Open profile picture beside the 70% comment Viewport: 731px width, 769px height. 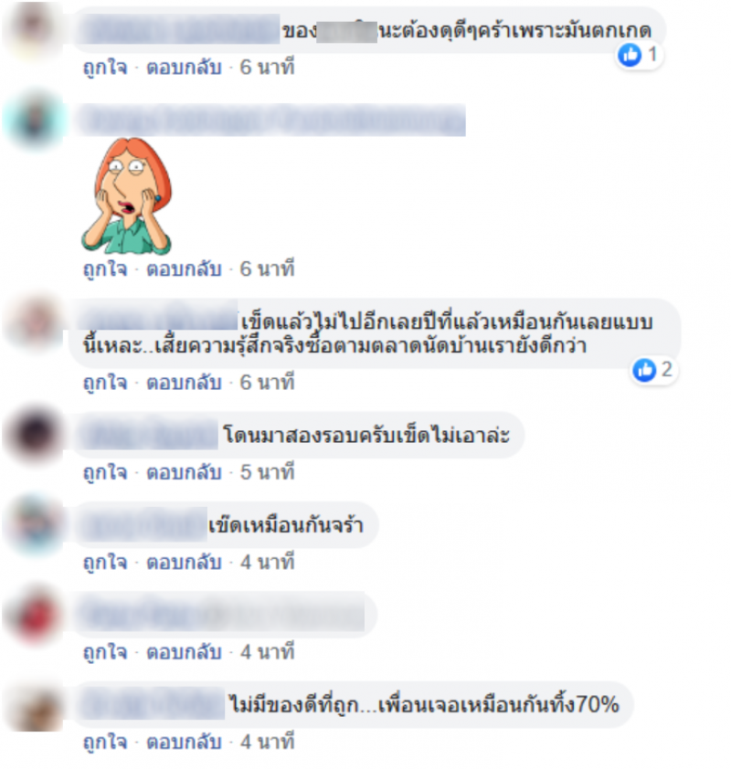point(34,704)
